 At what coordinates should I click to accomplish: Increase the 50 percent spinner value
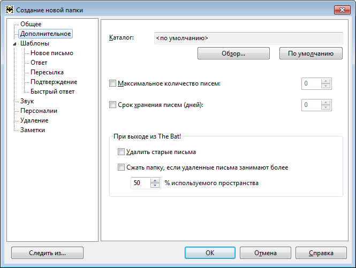click(155, 181)
